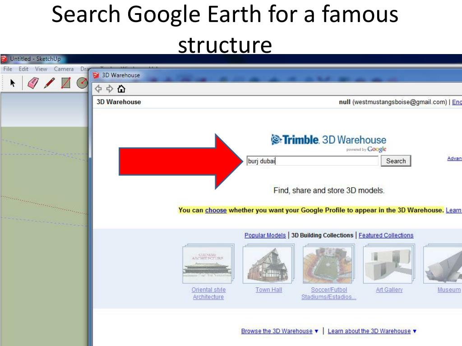Click the SketchUp app icon in Untitled title bar
Screen dimensions: 462x346
(4, 59)
